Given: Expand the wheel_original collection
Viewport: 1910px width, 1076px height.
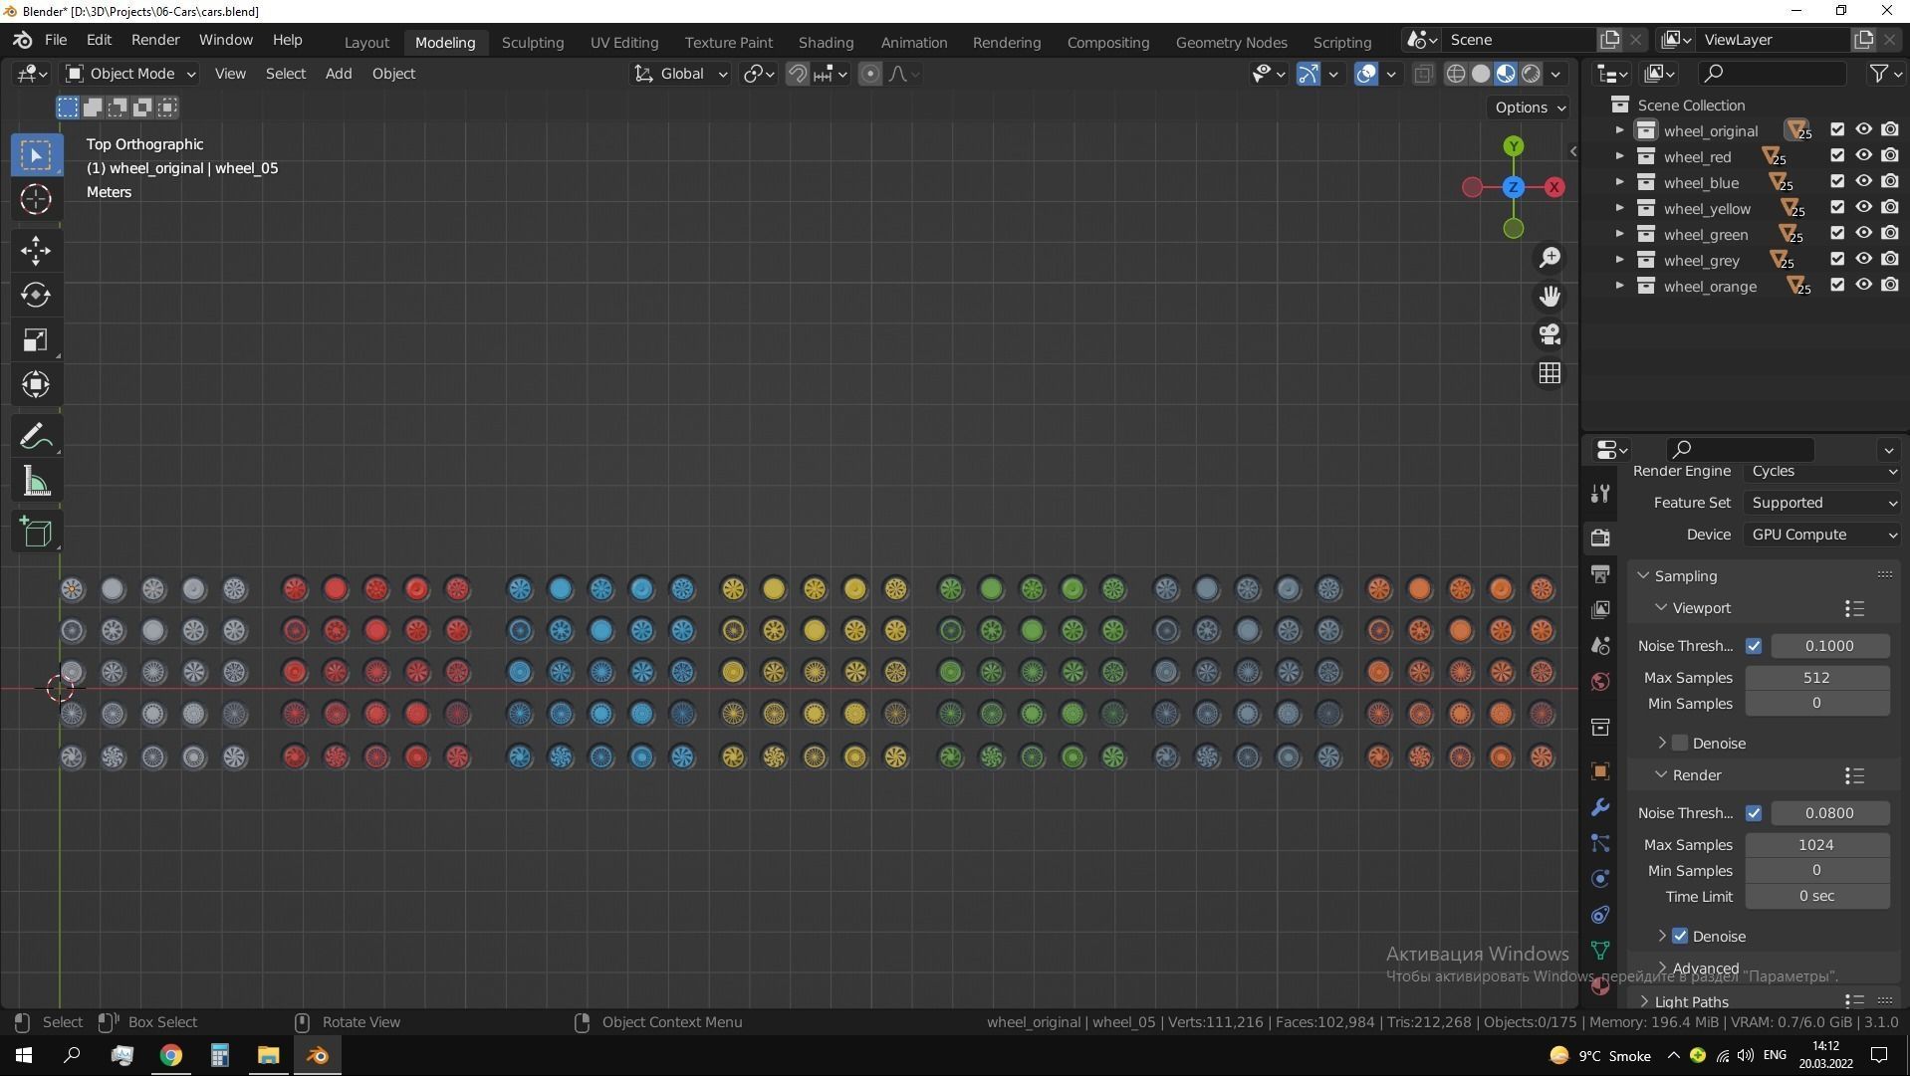Looking at the screenshot, I should (1619, 130).
